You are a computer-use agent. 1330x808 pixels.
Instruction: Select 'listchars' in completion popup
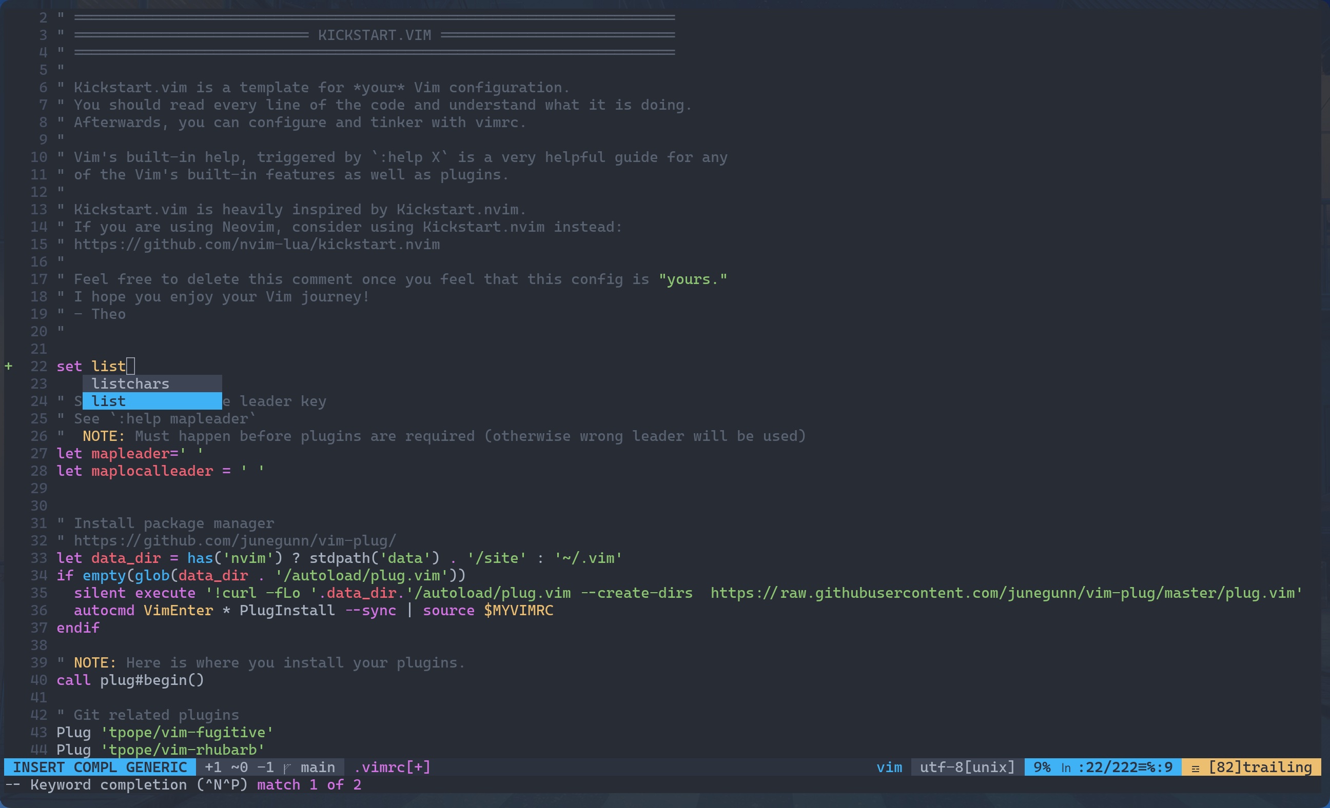(x=131, y=383)
